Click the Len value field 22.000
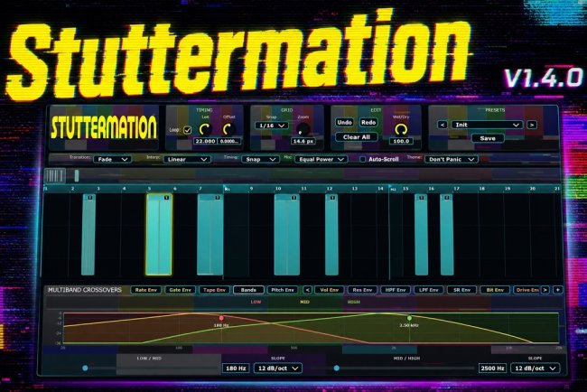 tap(205, 141)
